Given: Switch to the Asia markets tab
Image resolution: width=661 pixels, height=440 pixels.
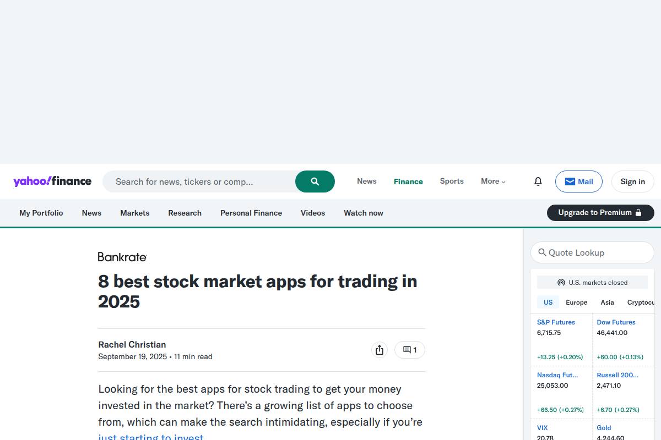Looking at the screenshot, I should pyautogui.click(x=607, y=302).
